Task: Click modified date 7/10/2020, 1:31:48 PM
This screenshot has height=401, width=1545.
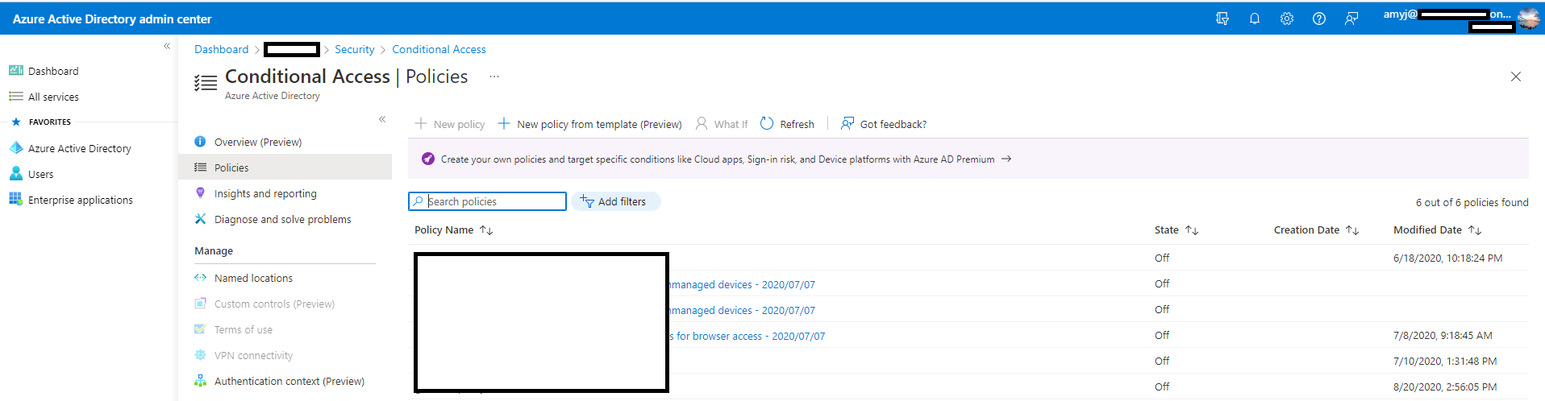Action: point(1445,362)
